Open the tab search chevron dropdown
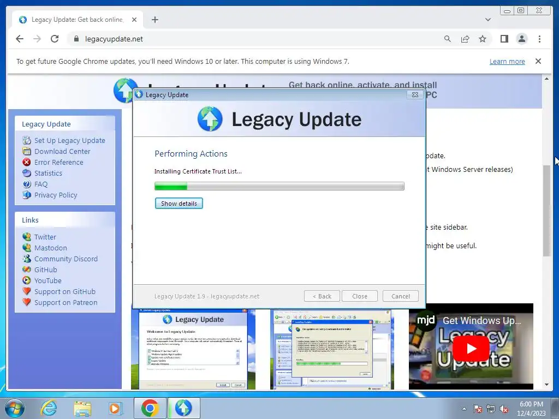 (488, 20)
